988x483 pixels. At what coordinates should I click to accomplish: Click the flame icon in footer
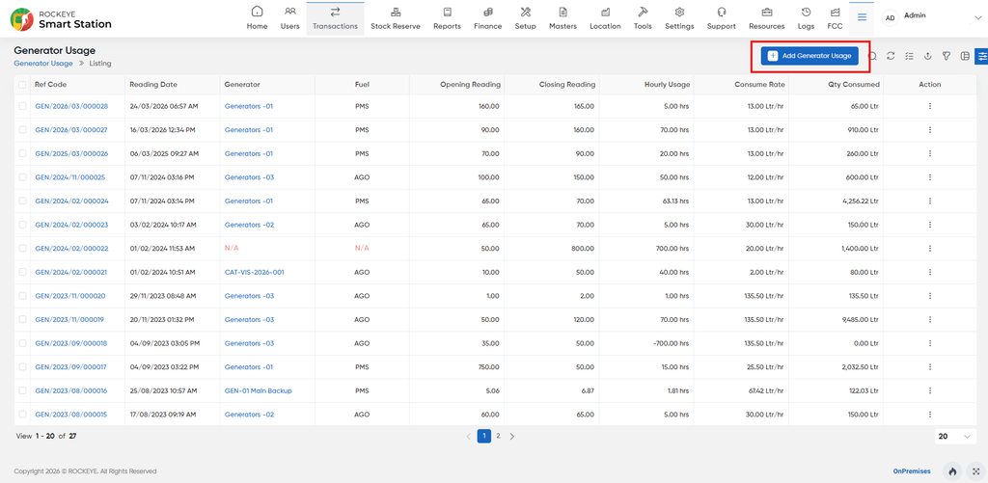click(x=952, y=471)
